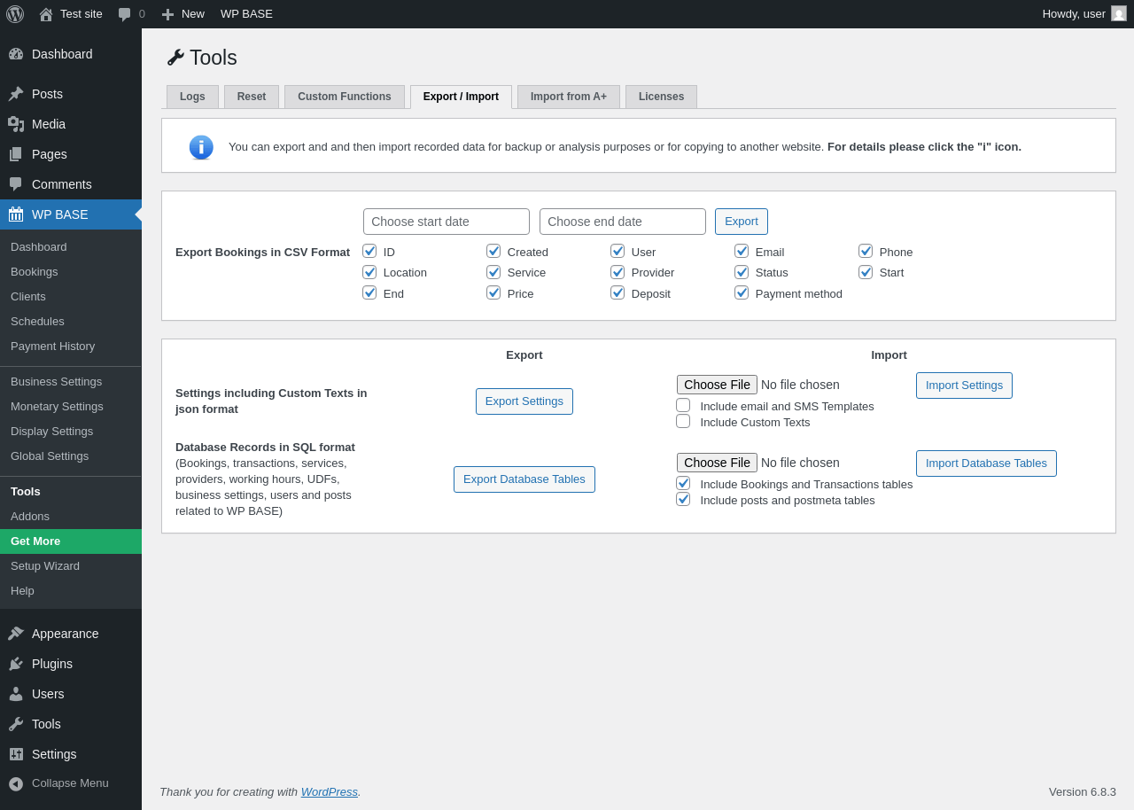
Task: Follow the WordPress footer link
Action: [x=329, y=791]
